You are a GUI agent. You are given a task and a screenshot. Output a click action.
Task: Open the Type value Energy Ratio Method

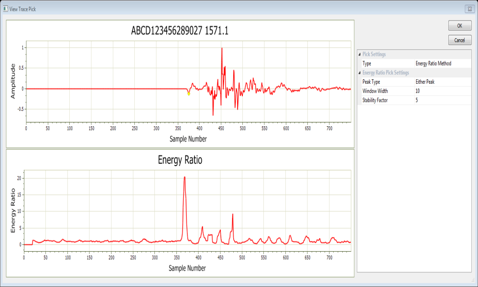[445, 64]
